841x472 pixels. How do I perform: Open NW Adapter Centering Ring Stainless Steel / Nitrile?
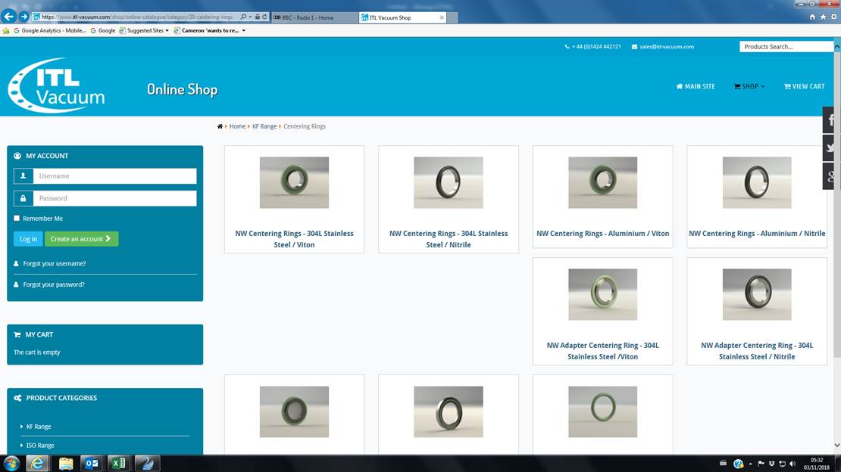click(x=757, y=351)
